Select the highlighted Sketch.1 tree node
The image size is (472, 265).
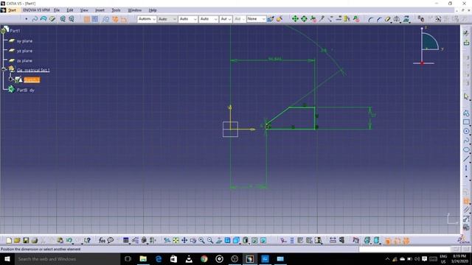coord(32,79)
